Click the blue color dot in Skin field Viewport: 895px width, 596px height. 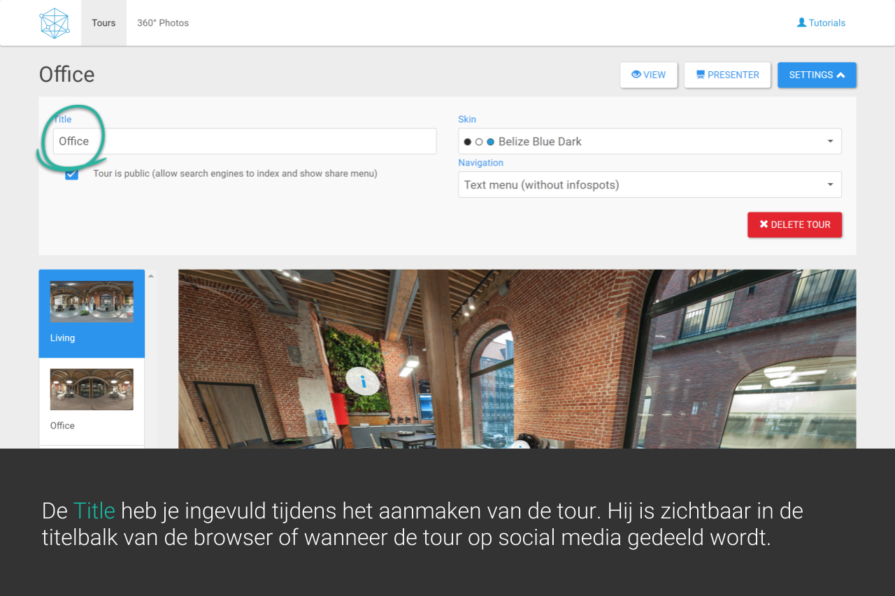(490, 142)
